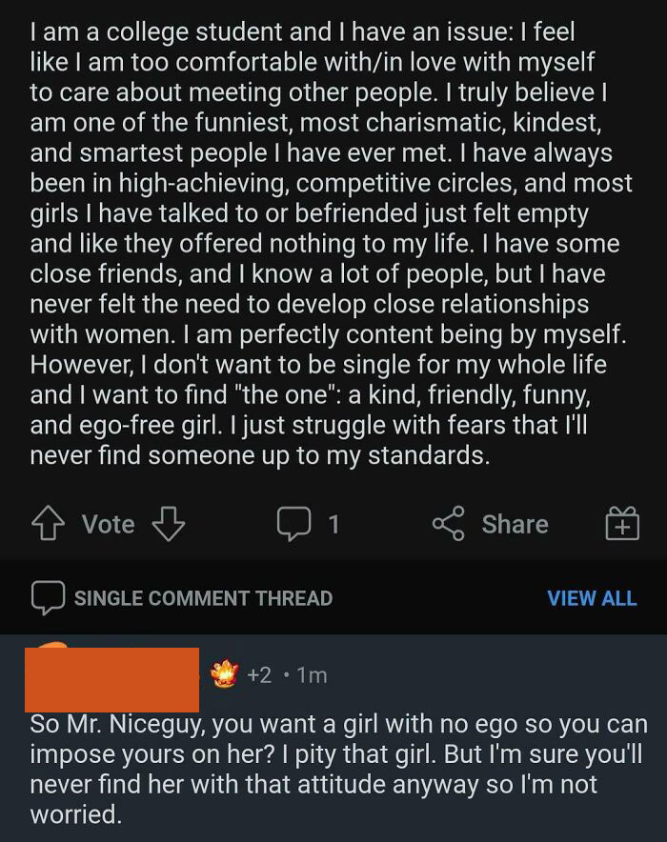
Task: Tap the comment count number 1
Action: pos(333,524)
